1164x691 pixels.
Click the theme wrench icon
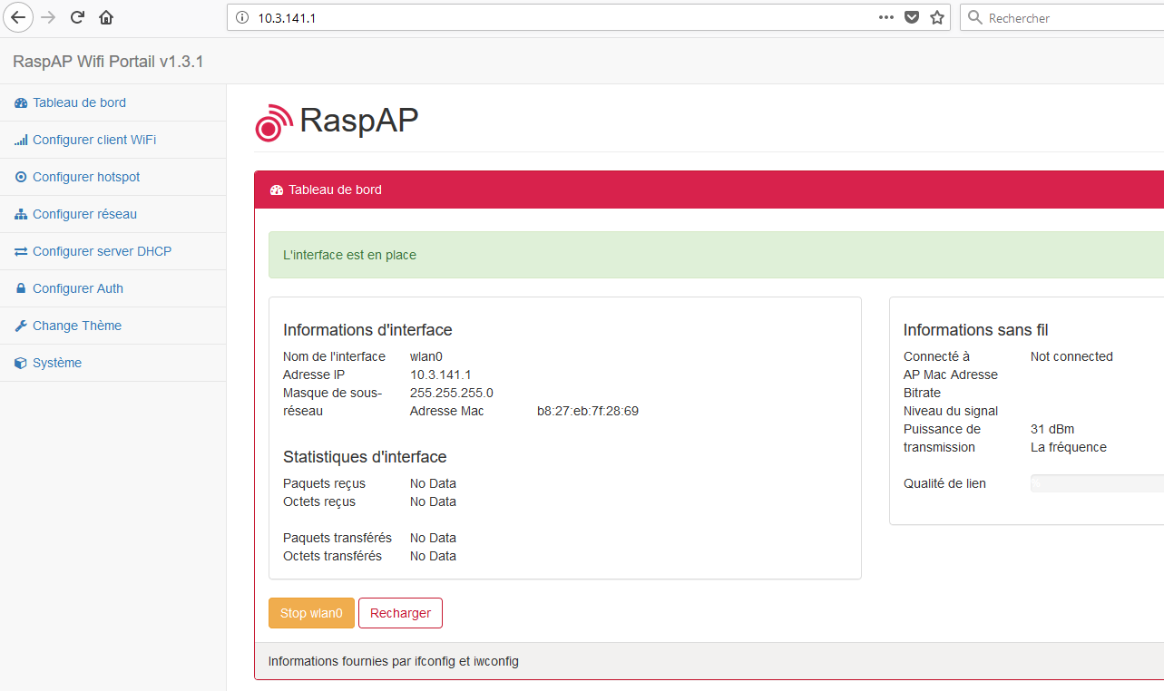(x=21, y=326)
